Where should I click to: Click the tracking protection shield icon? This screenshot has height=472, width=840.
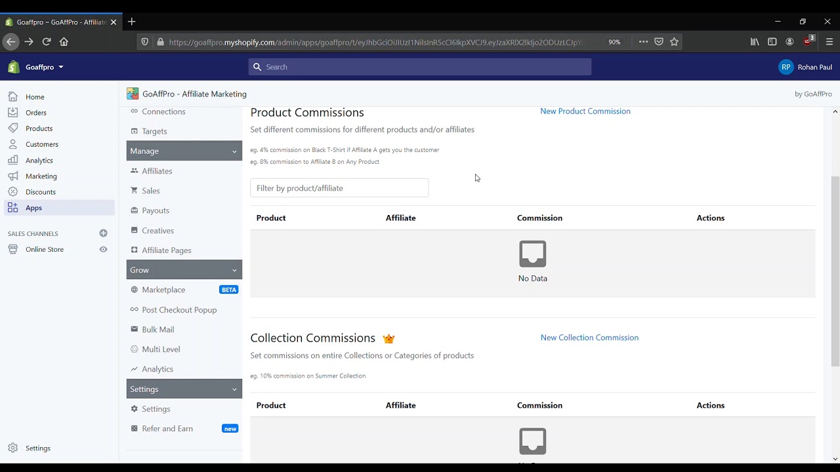(x=145, y=41)
